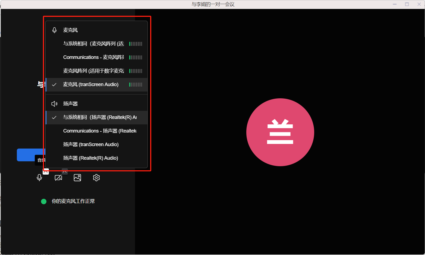Open settings with the gear icon
The image size is (425, 255).
tap(96, 178)
